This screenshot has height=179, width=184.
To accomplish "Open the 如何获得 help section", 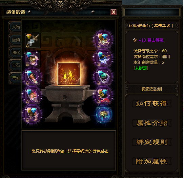I will click(x=151, y=103).
